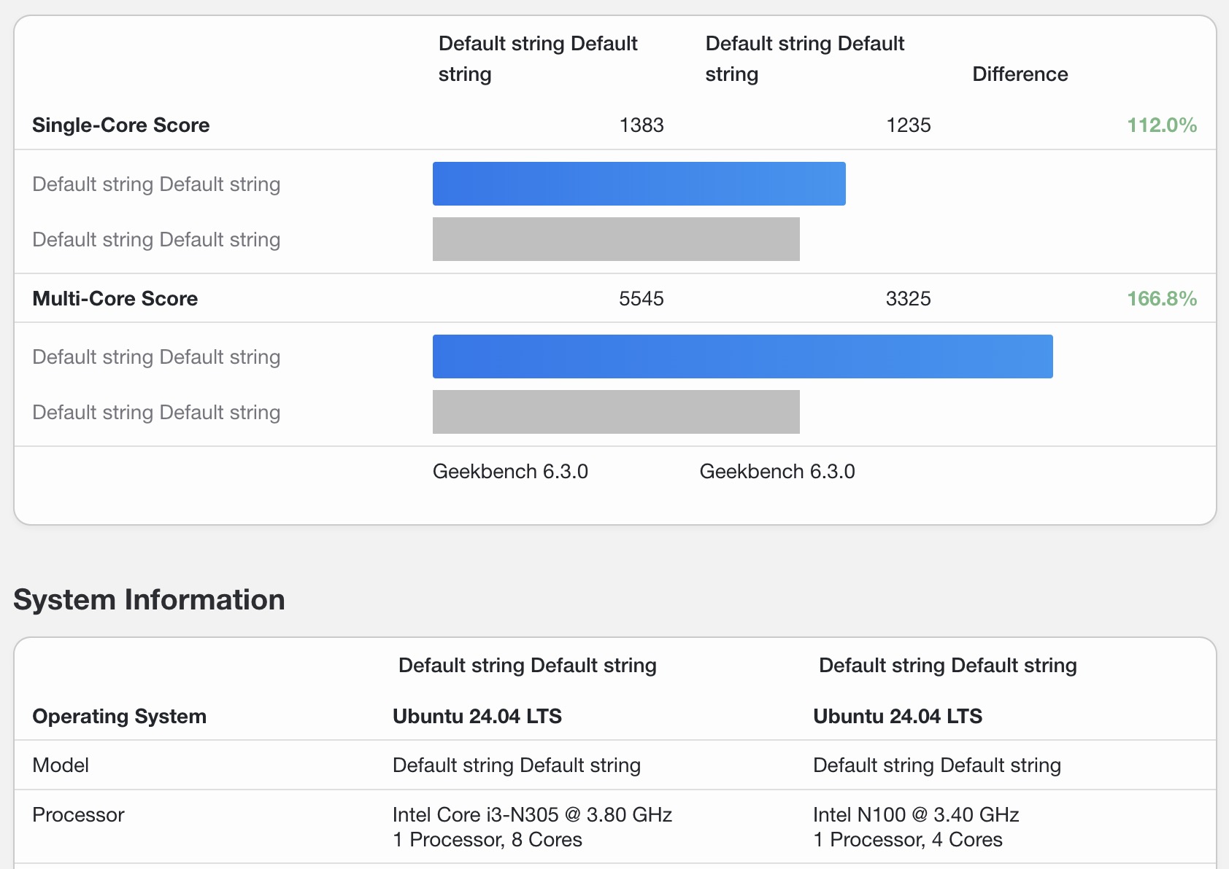Click the 5545 multi-core score value
This screenshot has height=869, width=1229.
642,299
